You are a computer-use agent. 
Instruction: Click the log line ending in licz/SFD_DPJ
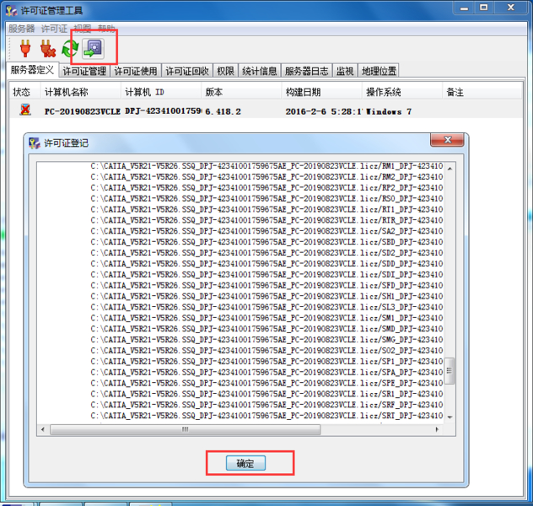tap(266, 285)
